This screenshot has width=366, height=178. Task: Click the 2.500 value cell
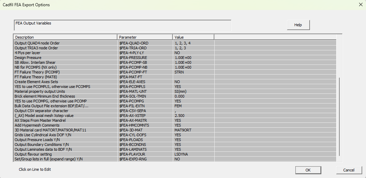[x=194, y=116]
